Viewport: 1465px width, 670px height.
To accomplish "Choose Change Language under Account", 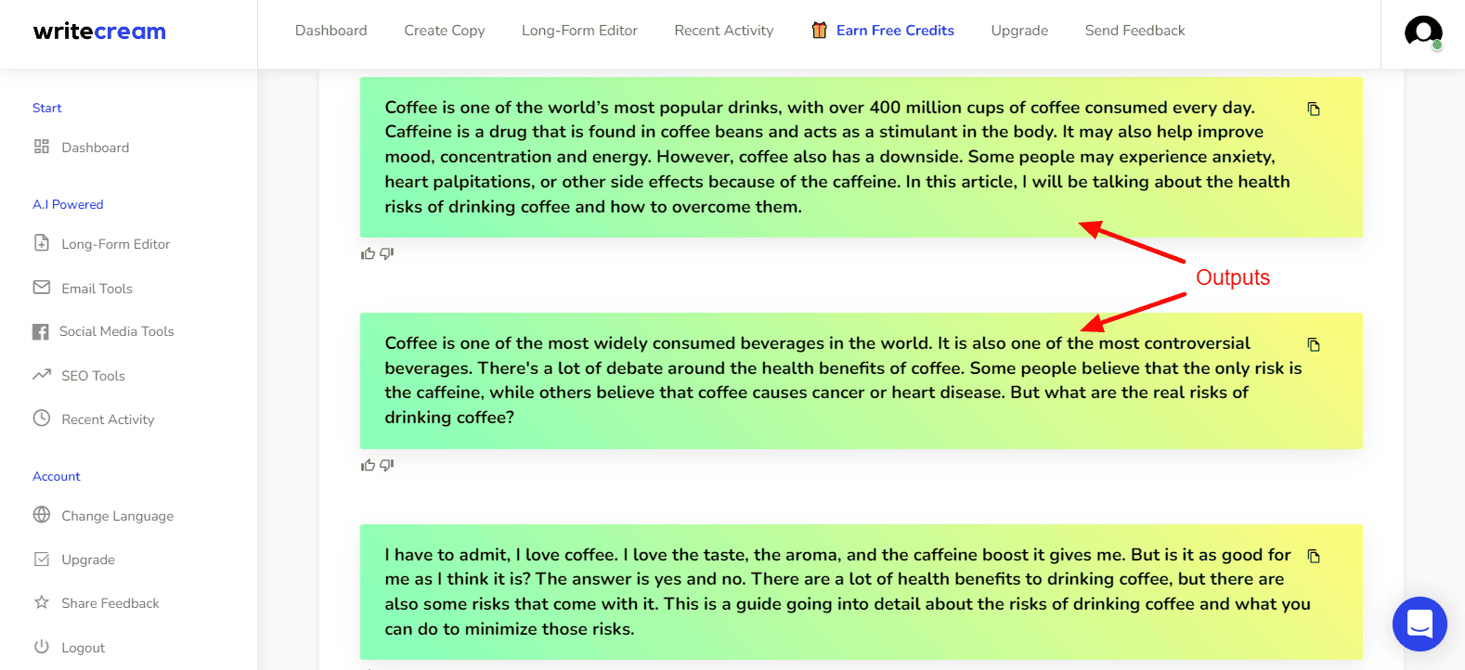I will point(117,516).
